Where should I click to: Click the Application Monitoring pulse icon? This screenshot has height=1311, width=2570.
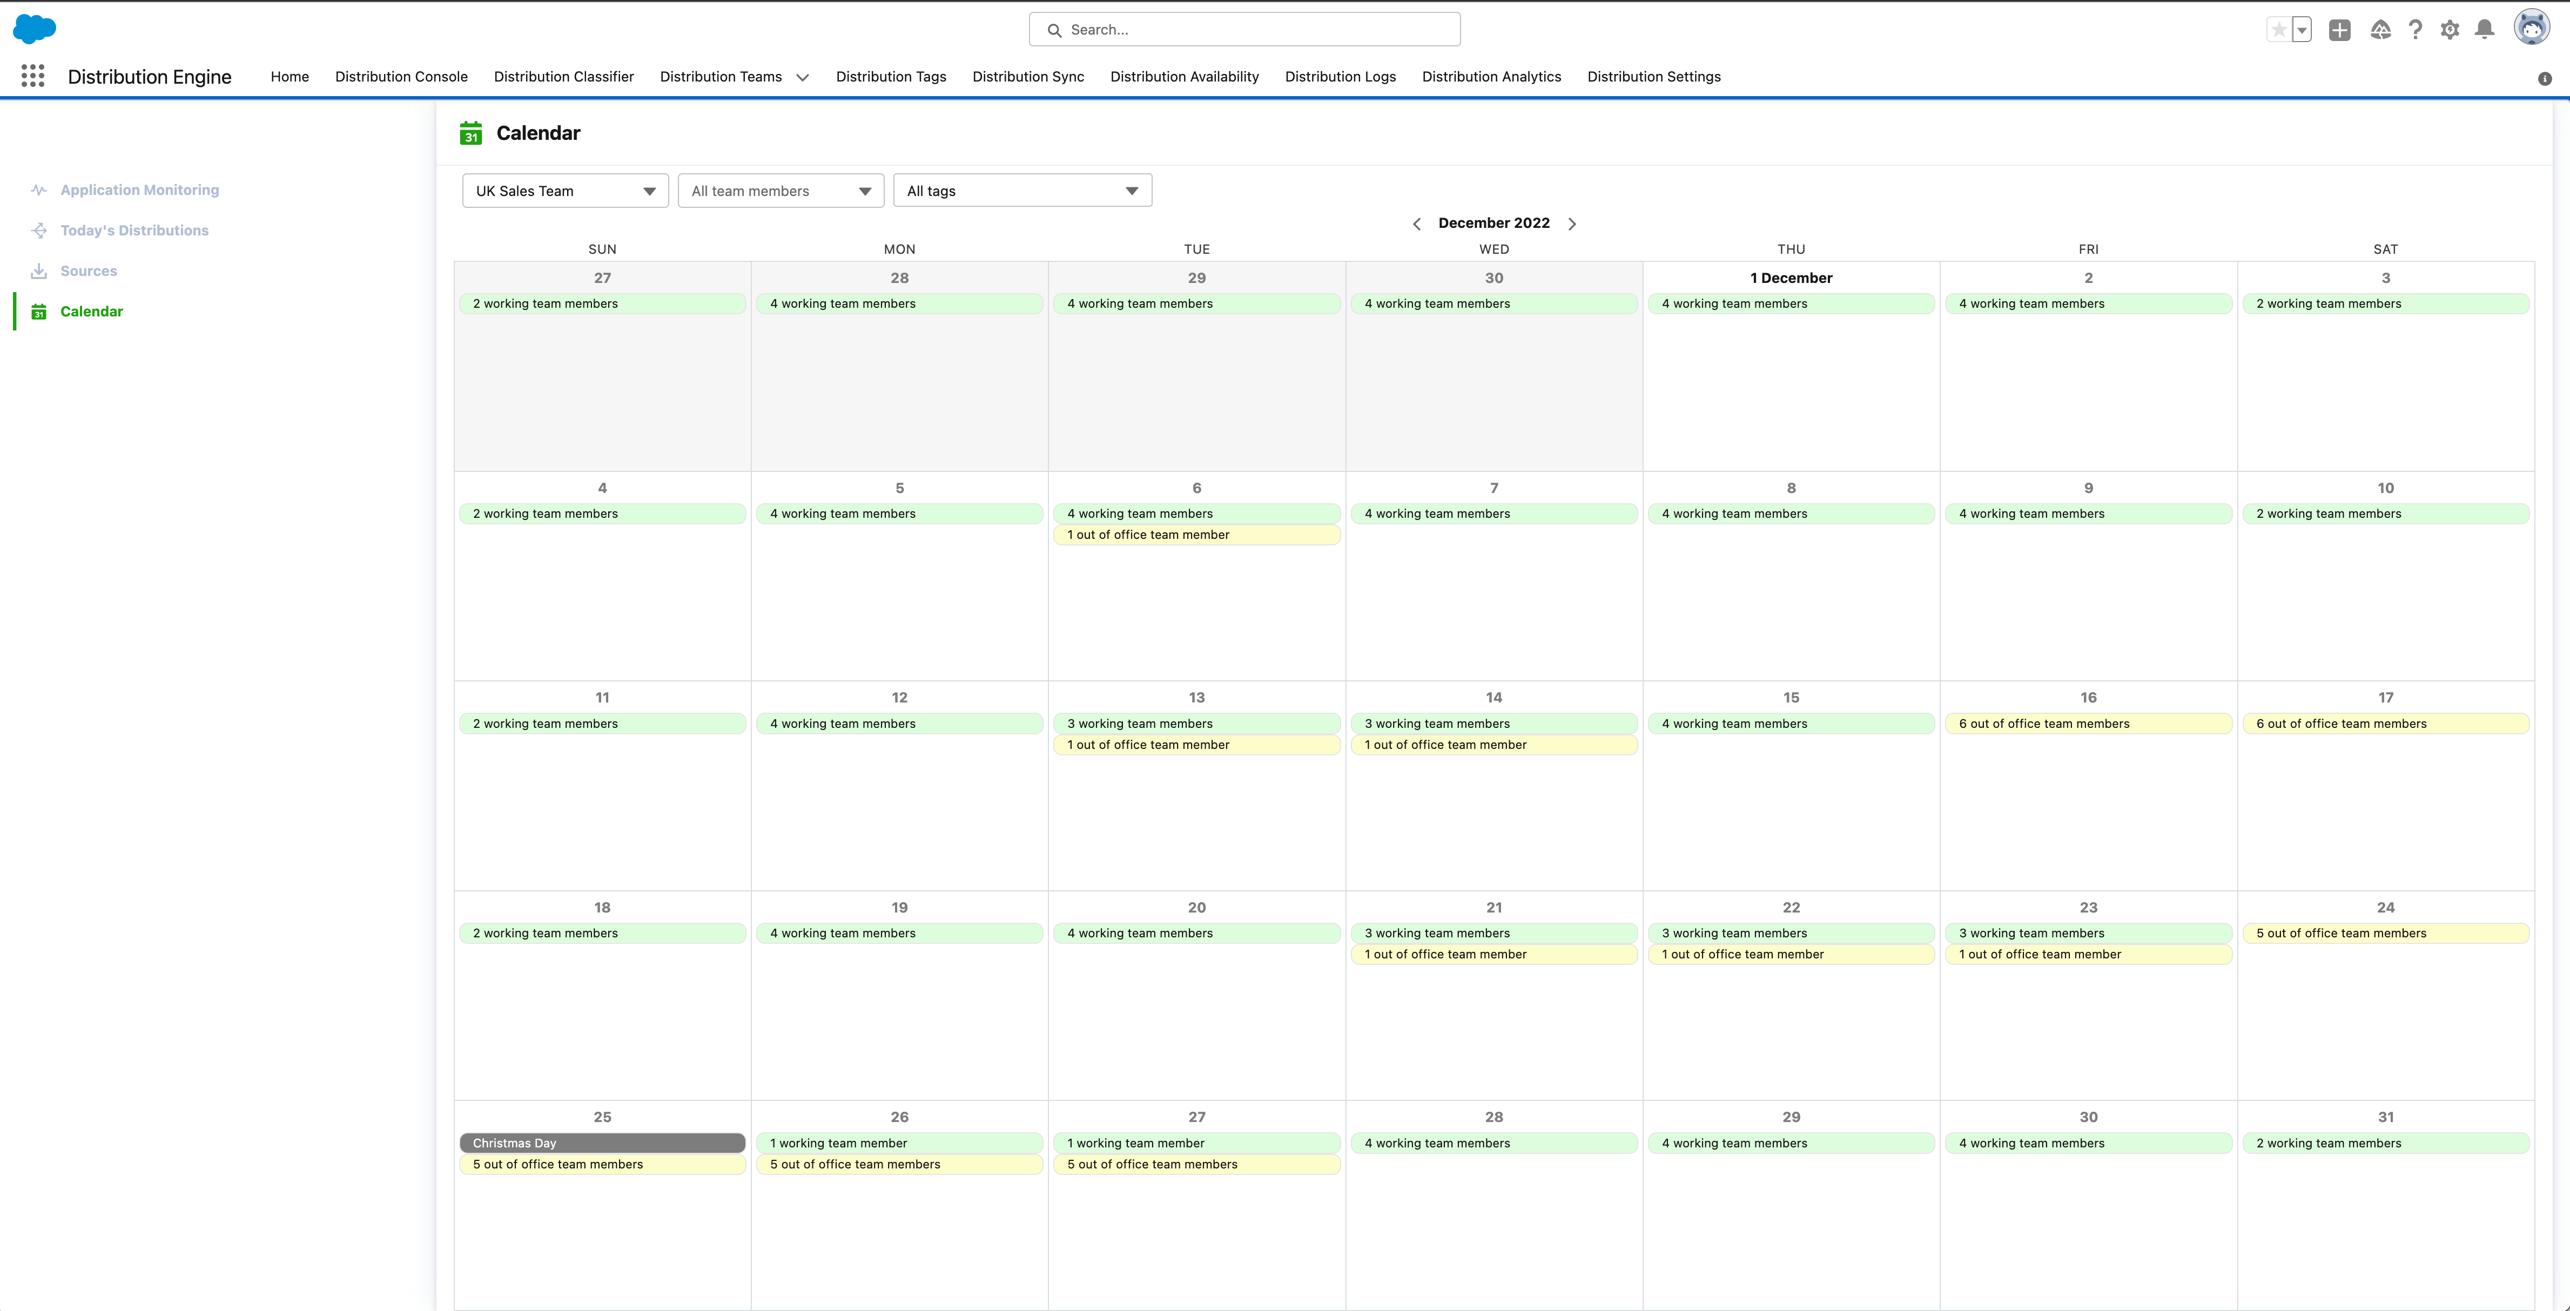pyautogui.click(x=39, y=190)
